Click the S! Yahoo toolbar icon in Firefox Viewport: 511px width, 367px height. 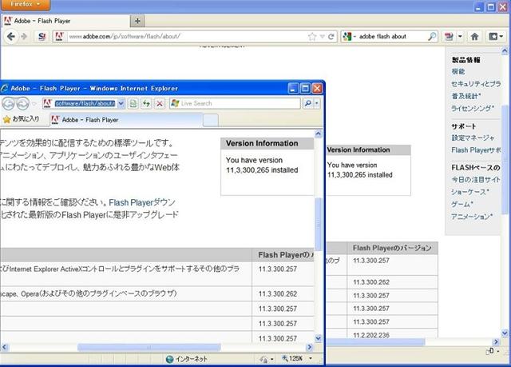pyautogui.click(x=42, y=37)
